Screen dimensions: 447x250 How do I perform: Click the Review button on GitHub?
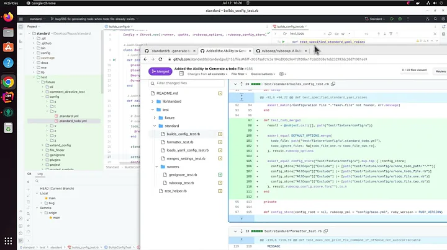tap(440, 71)
